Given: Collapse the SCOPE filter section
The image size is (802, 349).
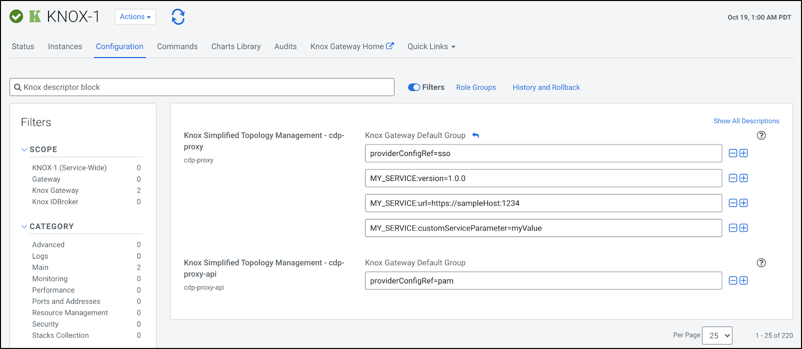Looking at the screenshot, I should [24, 149].
